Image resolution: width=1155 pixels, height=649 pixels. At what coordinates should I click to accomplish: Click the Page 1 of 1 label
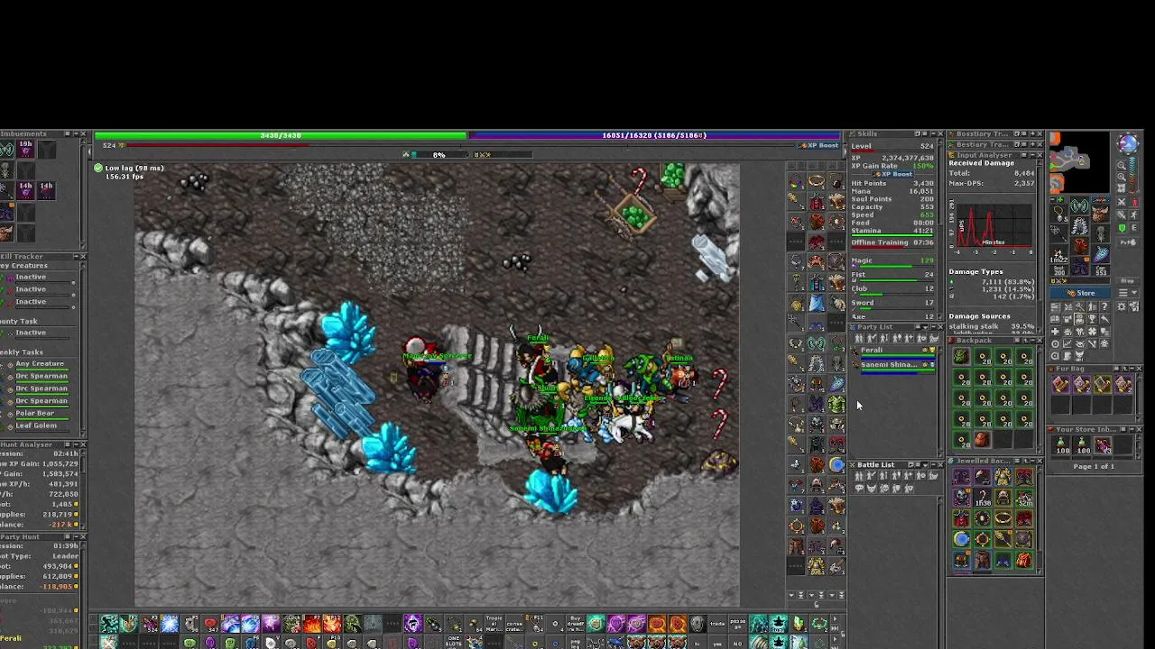(1094, 466)
